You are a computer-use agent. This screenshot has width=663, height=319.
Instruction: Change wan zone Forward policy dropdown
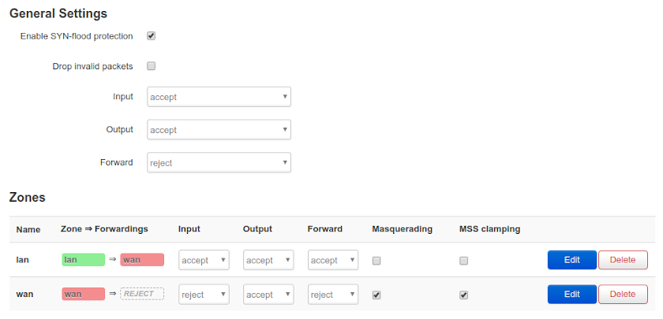click(332, 295)
